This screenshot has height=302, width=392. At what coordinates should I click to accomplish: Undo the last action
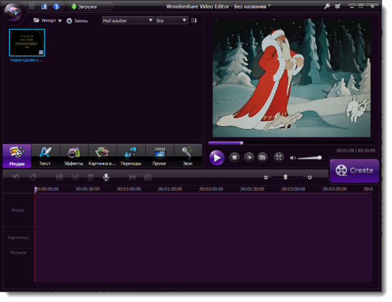16,177
